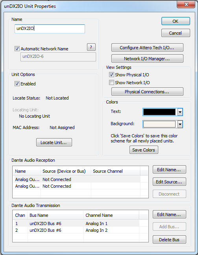Click the Source (Device or Bus) column header
The height and width of the screenshot is (255, 198).
(x=65, y=171)
